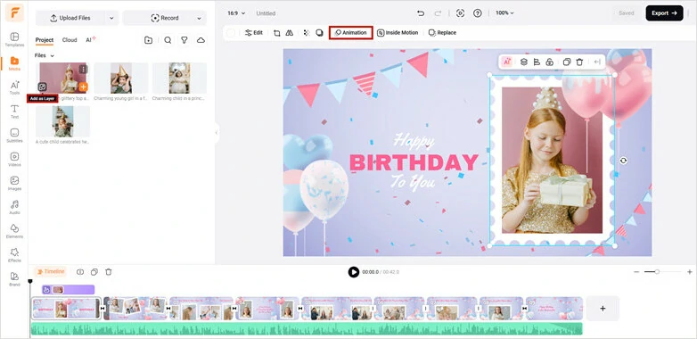Open the Media sidebar panel
This screenshot has width=697, height=339.
click(14, 63)
